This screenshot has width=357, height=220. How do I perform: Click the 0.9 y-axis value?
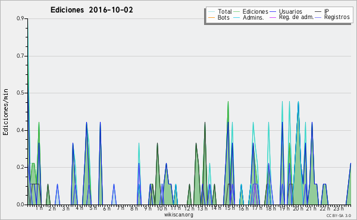pyautogui.click(x=20, y=18)
